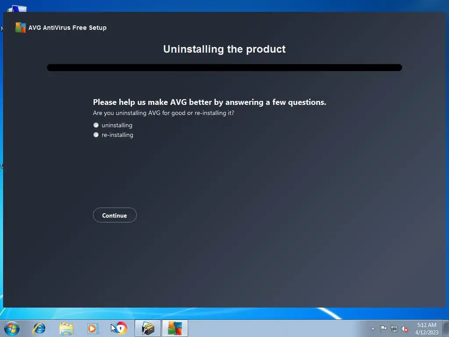Click 'Please help us make AVG better' heading
The width and height of the screenshot is (449, 337).
pyautogui.click(x=210, y=102)
